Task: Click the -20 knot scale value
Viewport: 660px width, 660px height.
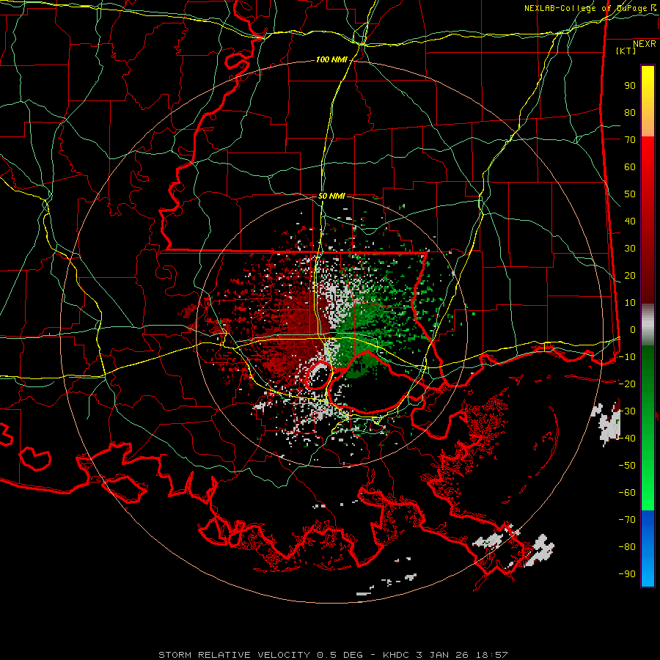Action: [x=627, y=384]
